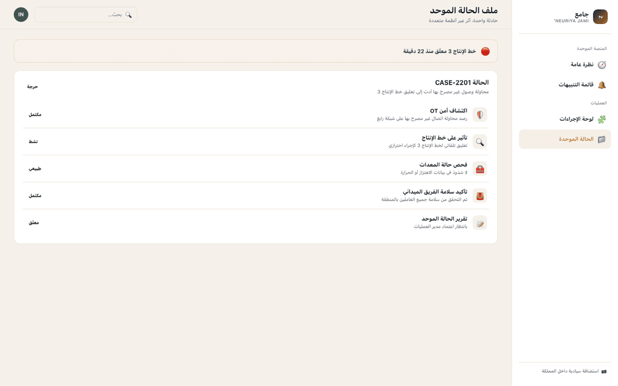Click the case subtitle محاولة وصول غير مصرح بها
618x386 pixels.
tap(433, 91)
